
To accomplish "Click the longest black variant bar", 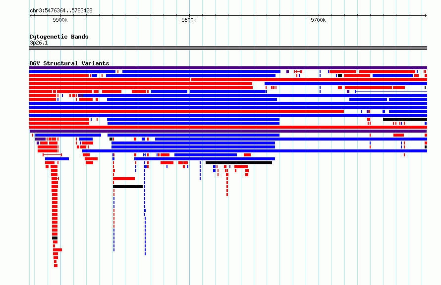I will point(239,163).
